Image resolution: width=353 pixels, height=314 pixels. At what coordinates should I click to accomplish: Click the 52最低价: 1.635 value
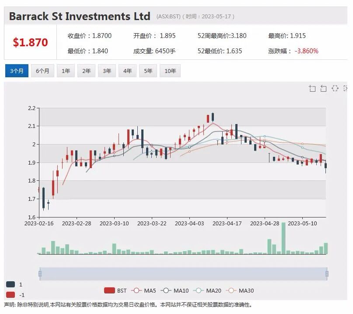coord(220,51)
